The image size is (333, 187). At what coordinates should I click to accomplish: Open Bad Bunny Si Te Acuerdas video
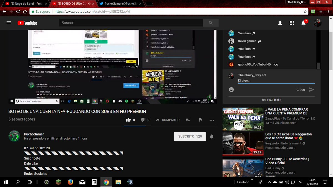pyautogui.click(x=287, y=161)
